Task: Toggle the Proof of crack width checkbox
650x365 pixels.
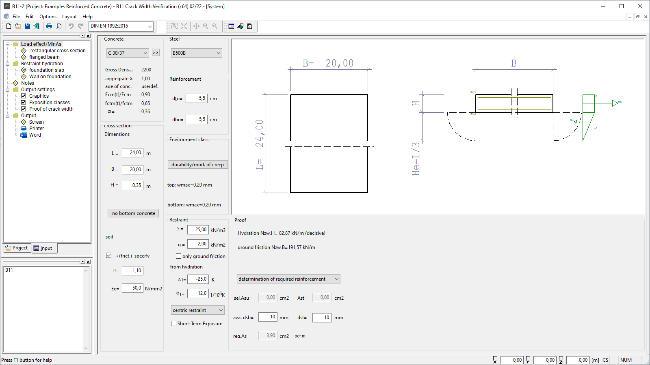Action: 24,109
